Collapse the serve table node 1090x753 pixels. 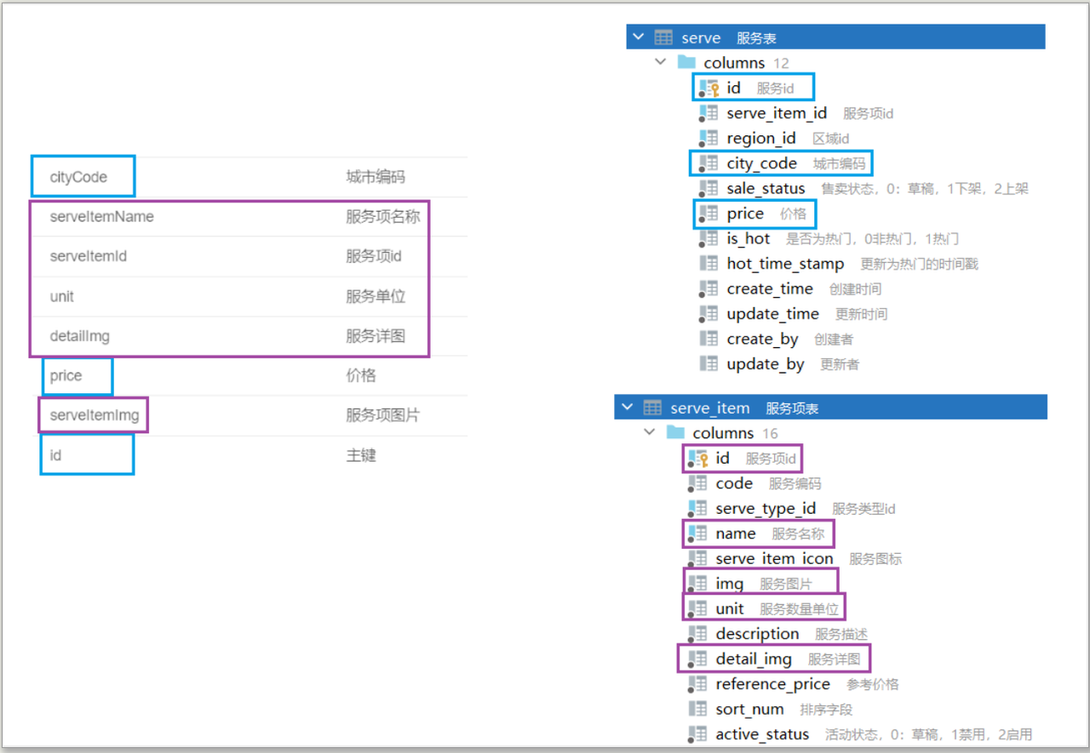[x=639, y=37]
